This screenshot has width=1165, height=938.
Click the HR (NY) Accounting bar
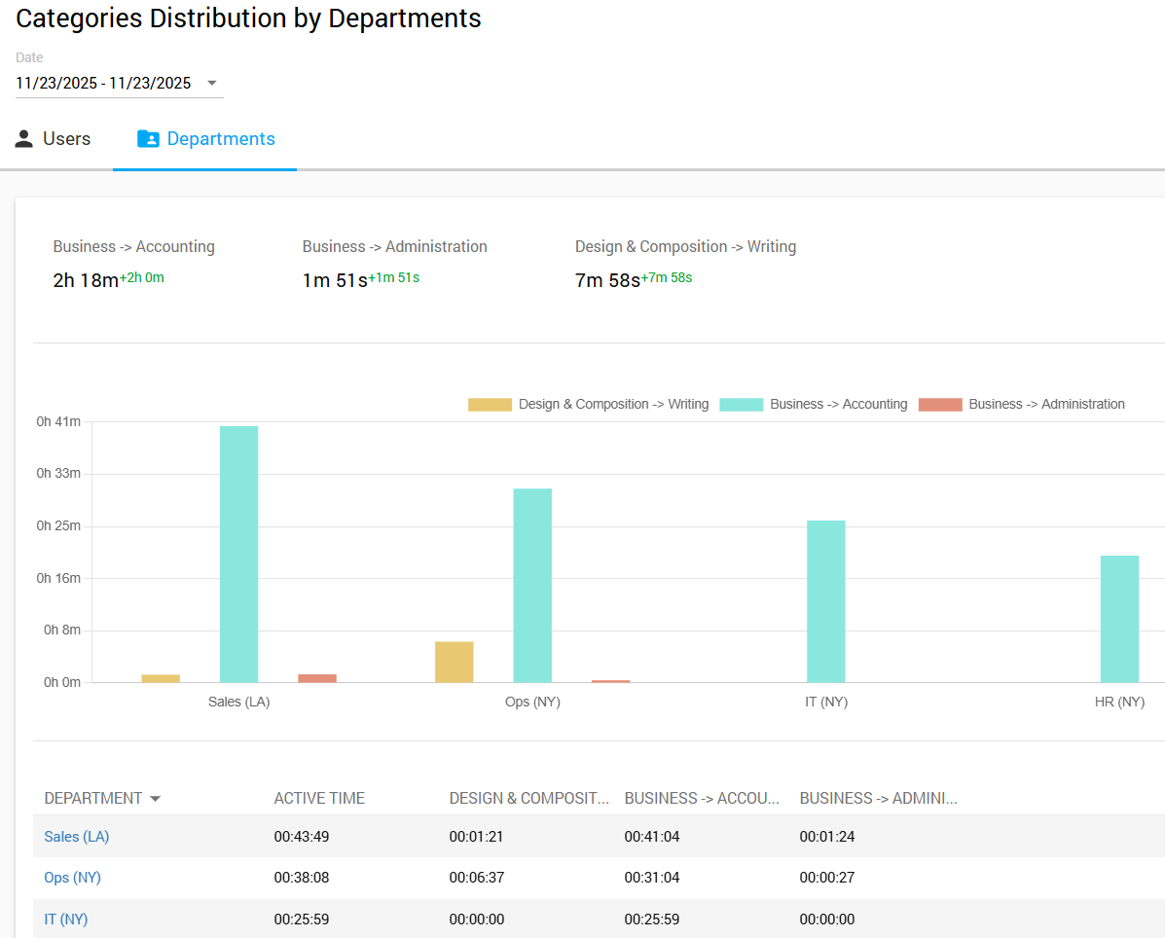point(1119,619)
